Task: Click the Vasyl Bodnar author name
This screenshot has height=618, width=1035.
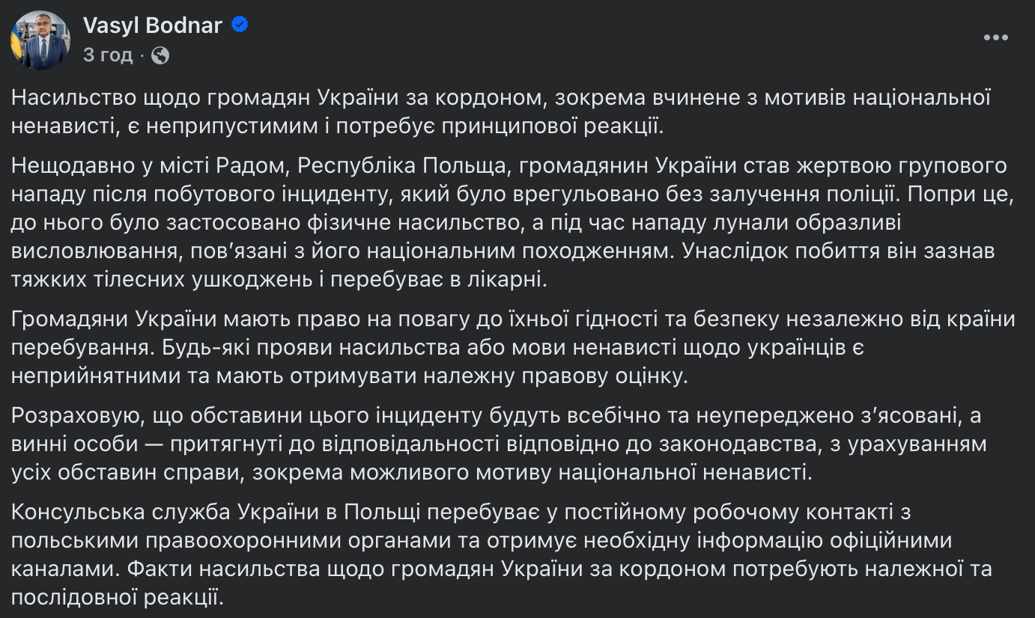Action: 153,25
